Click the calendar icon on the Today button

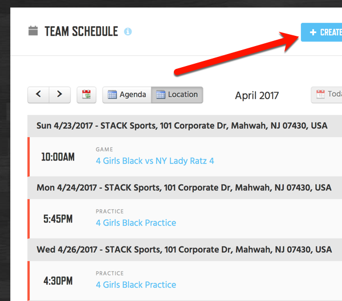coord(320,95)
